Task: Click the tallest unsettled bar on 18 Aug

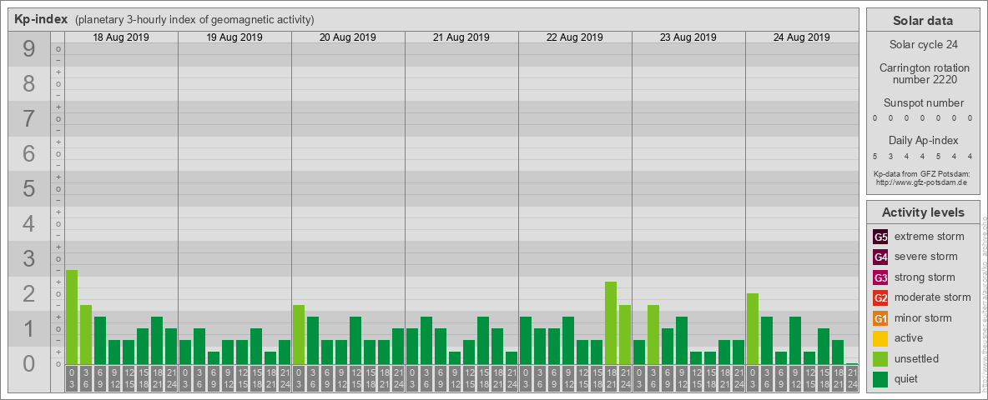Action: tap(71, 317)
